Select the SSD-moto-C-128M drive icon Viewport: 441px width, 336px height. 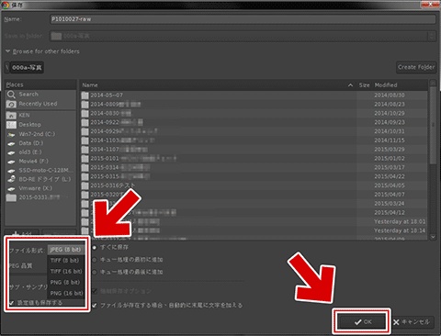coord(11,171)
